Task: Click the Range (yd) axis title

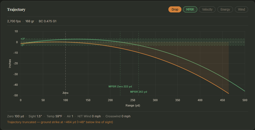Action: [133, 105]
